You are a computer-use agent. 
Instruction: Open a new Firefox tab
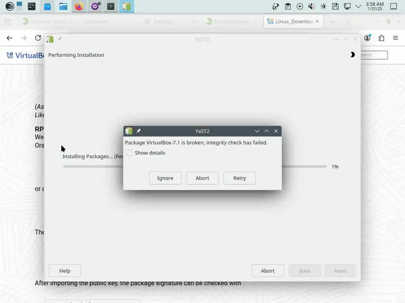[x=332, y=21]
